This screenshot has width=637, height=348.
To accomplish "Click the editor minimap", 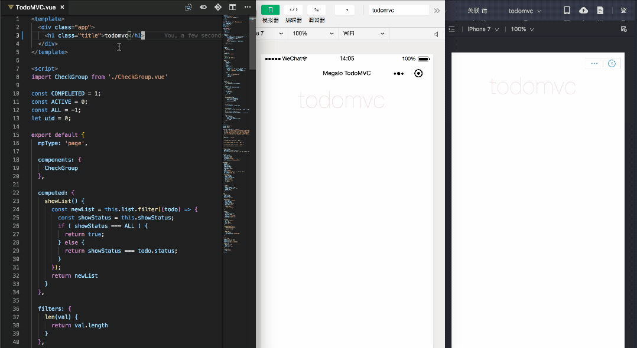I will tap(236, 134).
